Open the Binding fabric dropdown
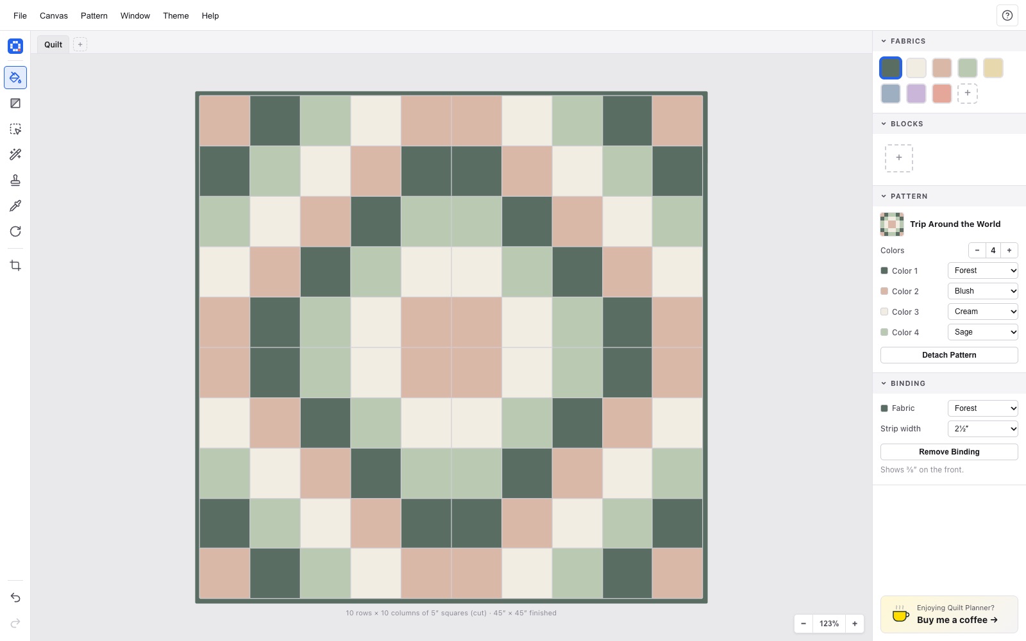This screenshot has height=641, width=1026. 983,408
